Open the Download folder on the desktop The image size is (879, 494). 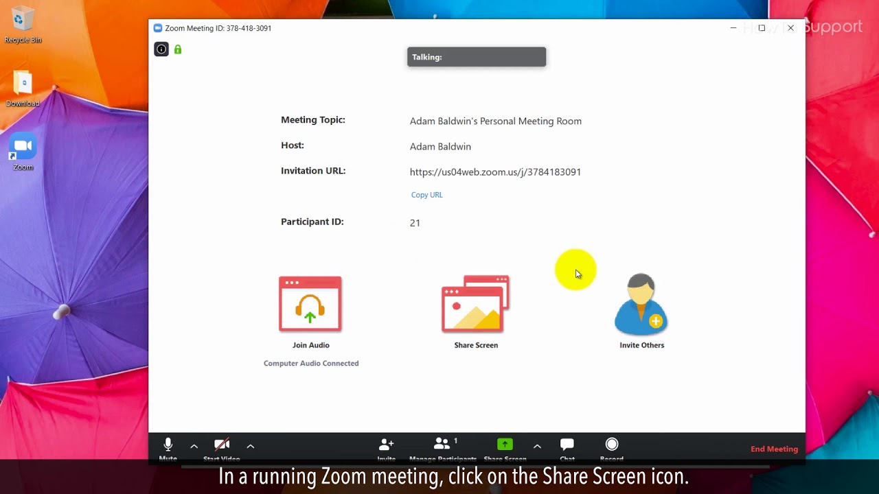pyautogui.click(x=23, y=89)
